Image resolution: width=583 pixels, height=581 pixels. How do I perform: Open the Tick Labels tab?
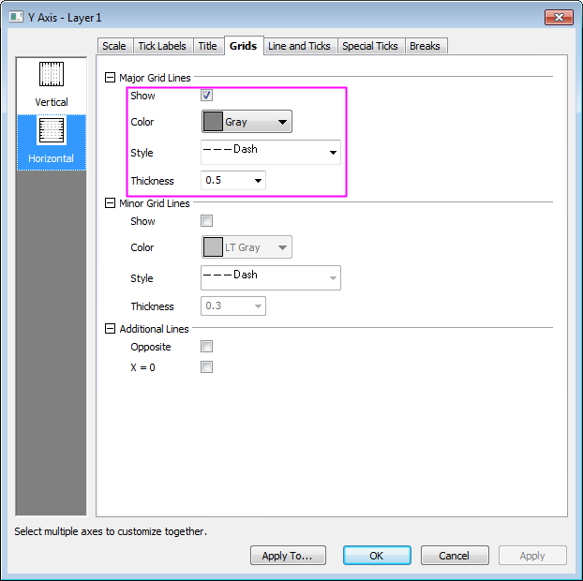pyautogui.click(x=162, y=46)
